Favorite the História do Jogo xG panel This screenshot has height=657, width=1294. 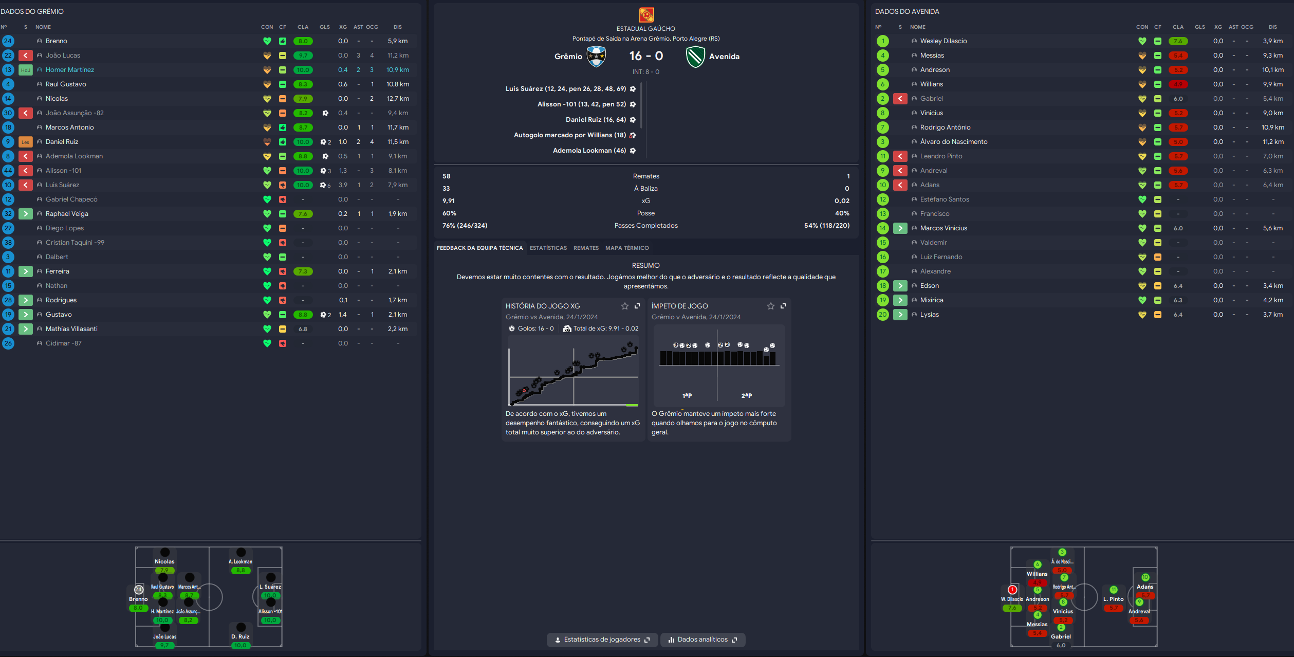click(x=624, y=306)
